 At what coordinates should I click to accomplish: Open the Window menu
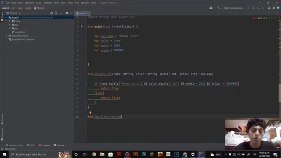(x=85, y=3)
